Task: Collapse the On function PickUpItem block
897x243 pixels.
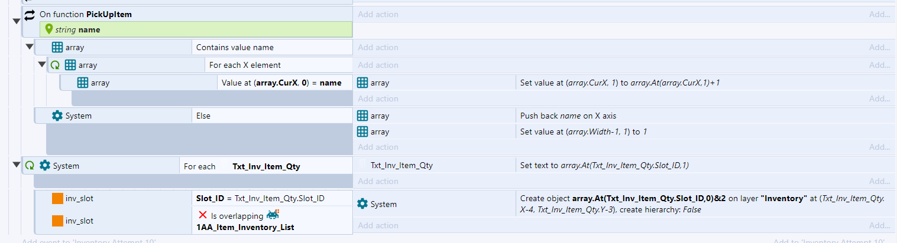Action: [x=16, y=21]
